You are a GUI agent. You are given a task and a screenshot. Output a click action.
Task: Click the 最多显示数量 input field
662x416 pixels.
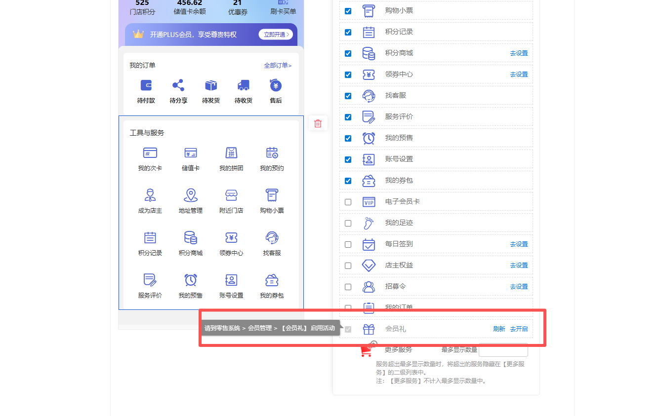(x=503, y=350)
